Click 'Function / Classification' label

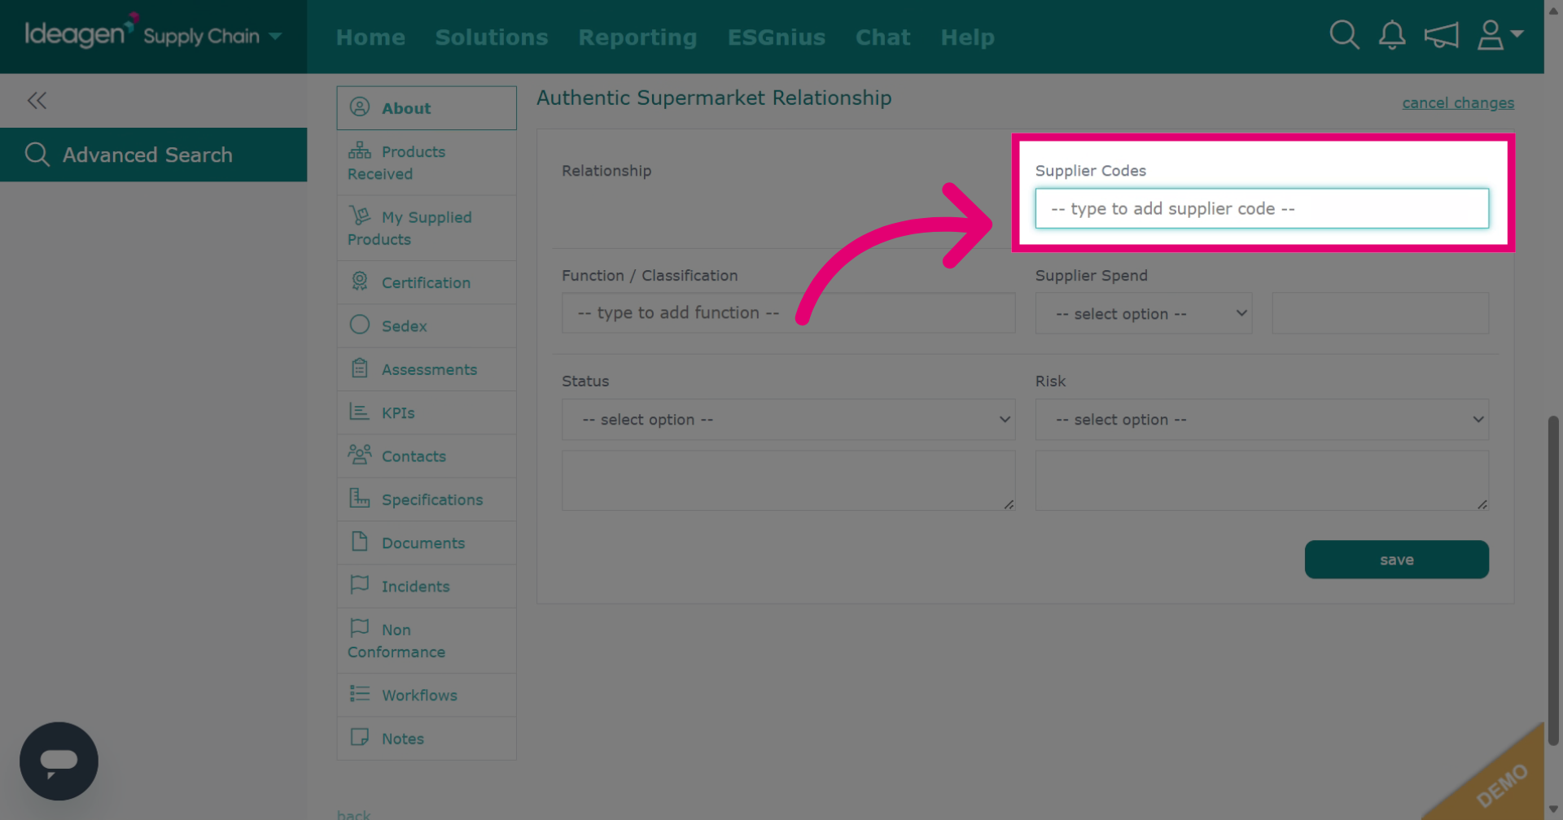[x=650, y=275]
